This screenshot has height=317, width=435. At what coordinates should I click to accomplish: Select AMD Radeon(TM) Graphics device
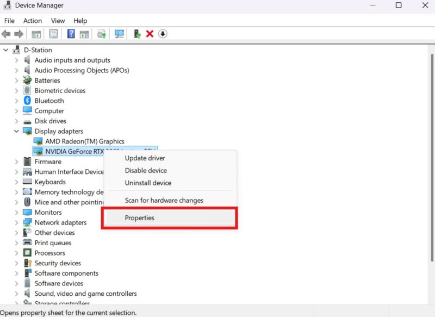[84, 141]
